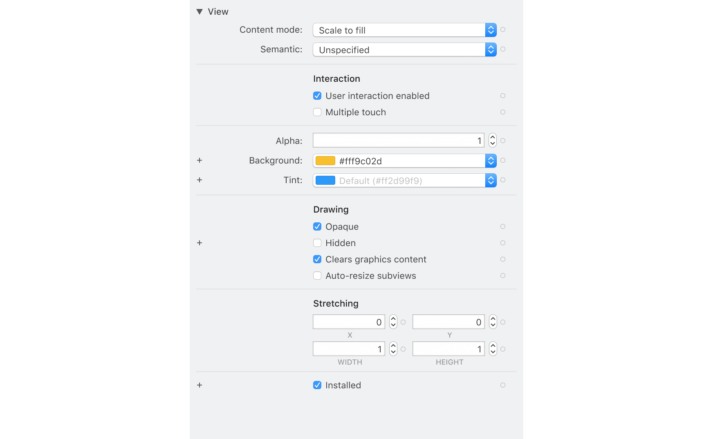Uncheck the Installed checkbox
Screen dimensions: 713x439
pos(317,385)
